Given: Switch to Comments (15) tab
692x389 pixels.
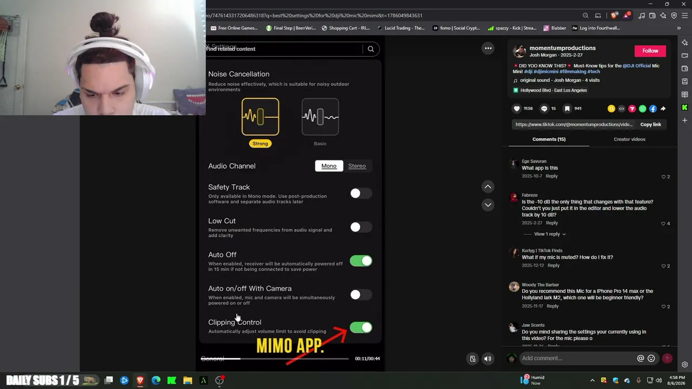Looking at the screenshot, I should coord(549,139).
